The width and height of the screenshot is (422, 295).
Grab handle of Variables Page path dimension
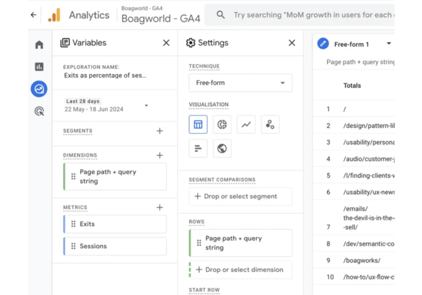pos(73,176)
